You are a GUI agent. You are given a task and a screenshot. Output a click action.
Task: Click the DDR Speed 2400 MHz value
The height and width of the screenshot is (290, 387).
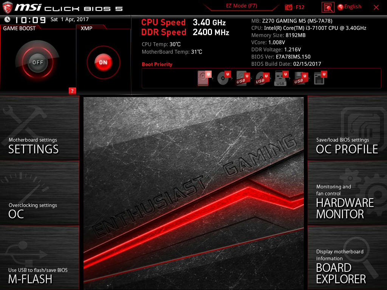coord(211,32)
